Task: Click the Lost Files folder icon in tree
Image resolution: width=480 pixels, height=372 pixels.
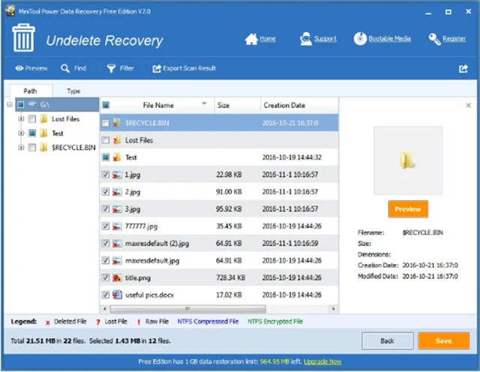Action: coord(43,118)
